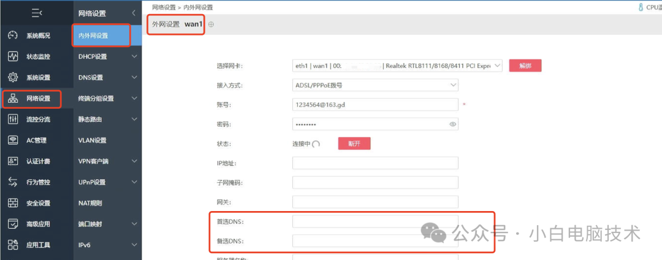Open the 选择网卡 network card dropdown
Screen dimensions: 662x260
[x=397, y=65]
